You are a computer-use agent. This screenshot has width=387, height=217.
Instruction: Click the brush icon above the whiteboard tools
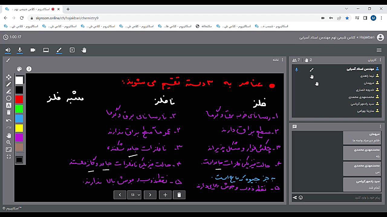point(8,60)
